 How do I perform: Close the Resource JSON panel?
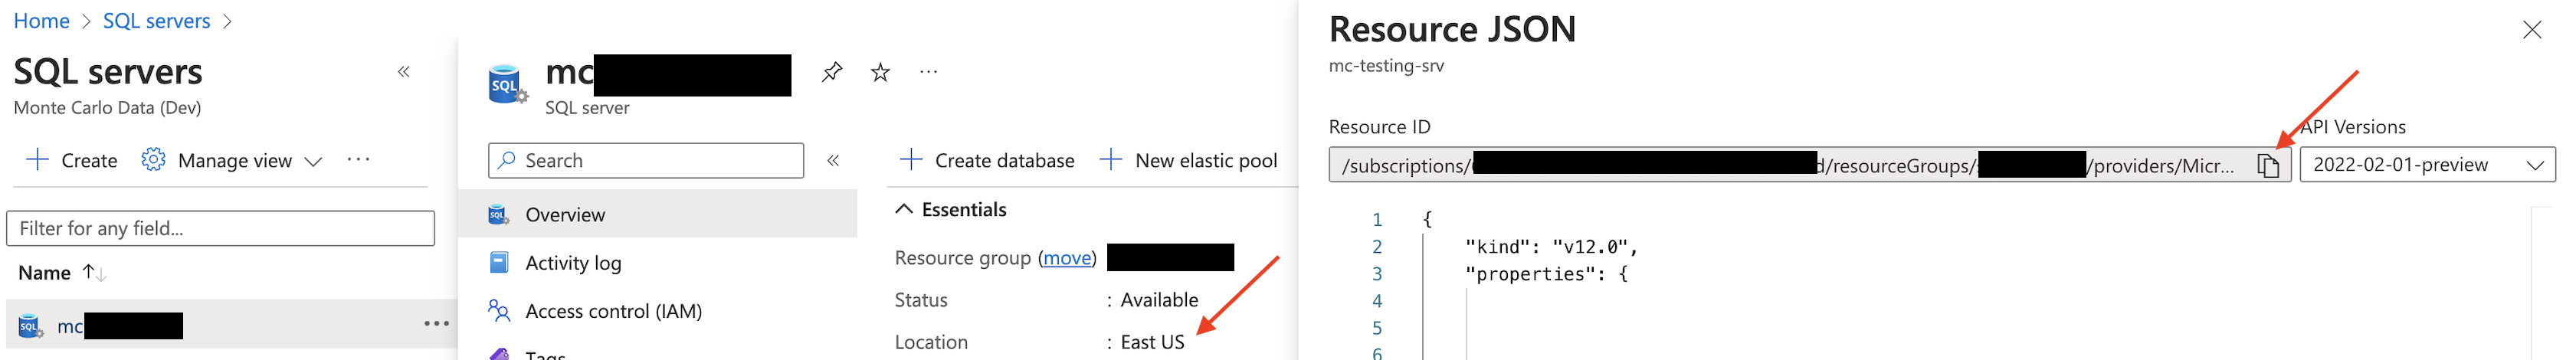tap(2531, 30)
